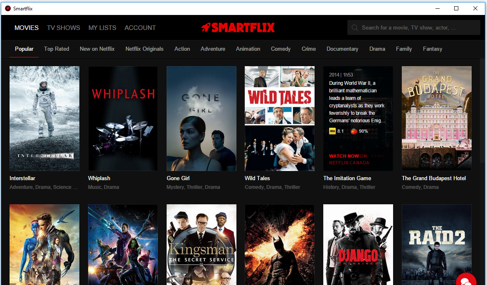Viewport: 487px width, 285px height.
Task: Click the Wild Tales poster
Action: pos(280,118)
